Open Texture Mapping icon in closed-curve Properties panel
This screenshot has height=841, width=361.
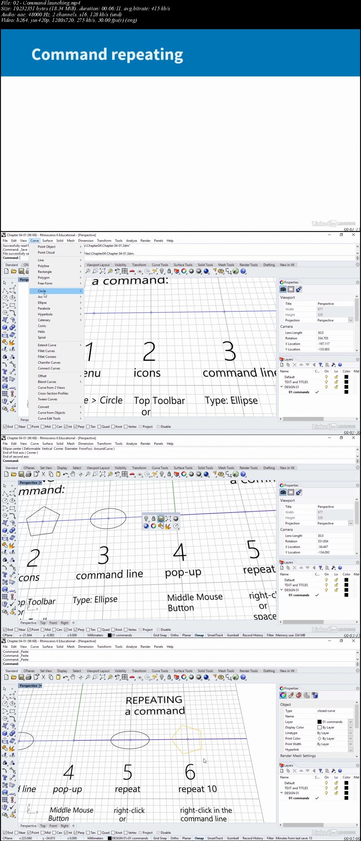coord(299,695)
